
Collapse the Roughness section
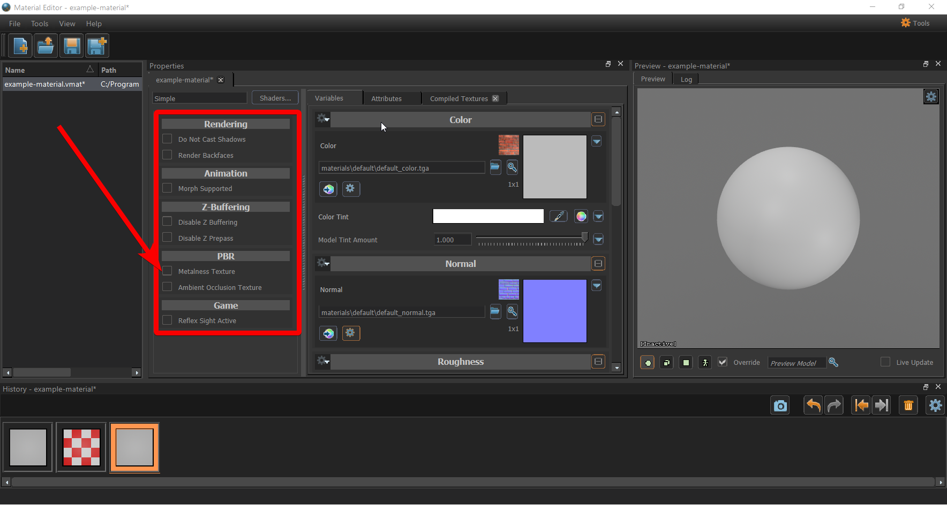coord(598,361)
